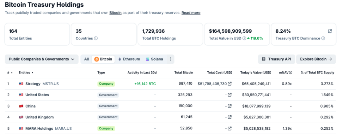Click the $18,077,999,139 value cell
The image size is (361, 135).
(x=256, y=106)
